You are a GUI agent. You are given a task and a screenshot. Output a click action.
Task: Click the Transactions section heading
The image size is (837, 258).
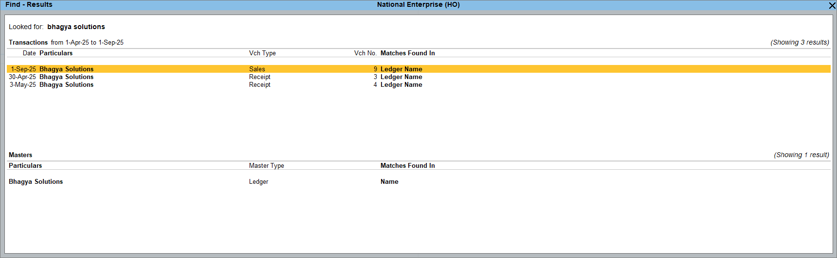(28, 43)
